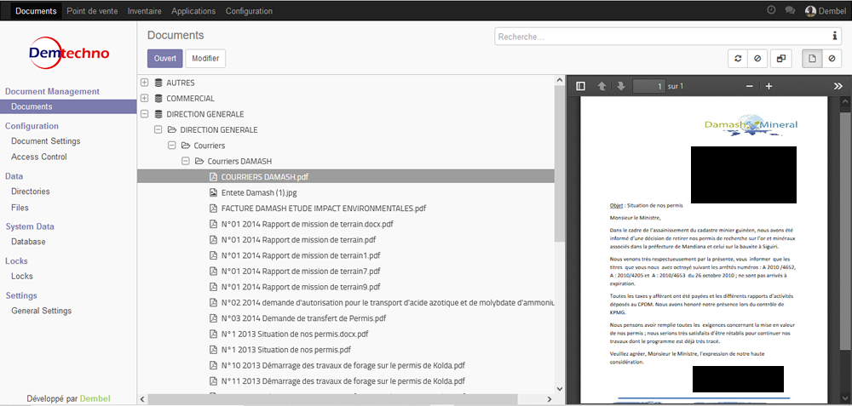This screenshot has height=406, width=852.
Task: Click the refresh icon button
Action: [x=738, y=59]
